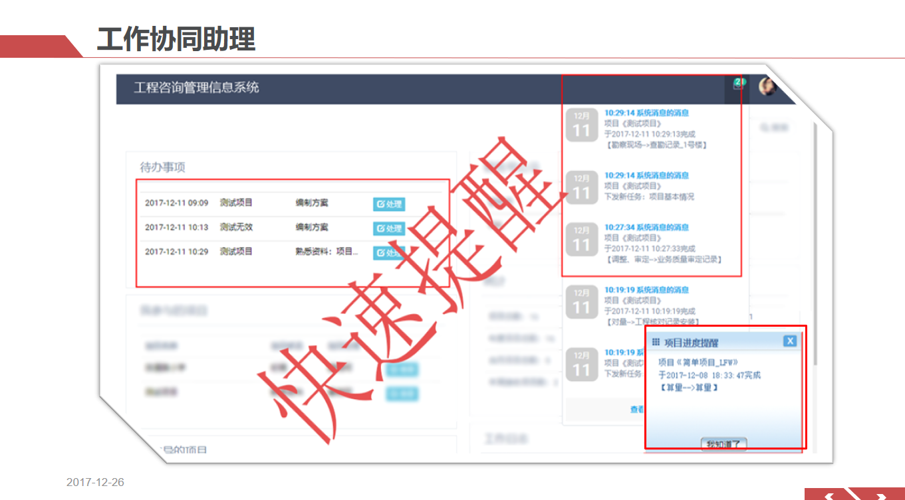Click 测试项目 in the 10:29 row

(x=236, y=252)
